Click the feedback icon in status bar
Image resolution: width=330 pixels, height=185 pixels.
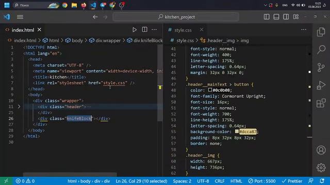click(x=310, y=181)
